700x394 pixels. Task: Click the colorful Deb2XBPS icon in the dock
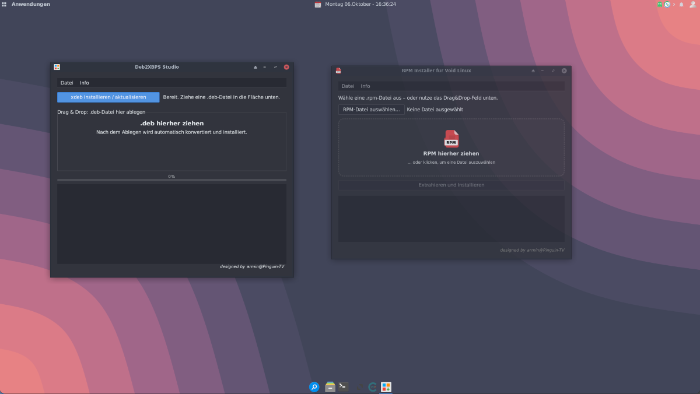(x=386, y=387)
